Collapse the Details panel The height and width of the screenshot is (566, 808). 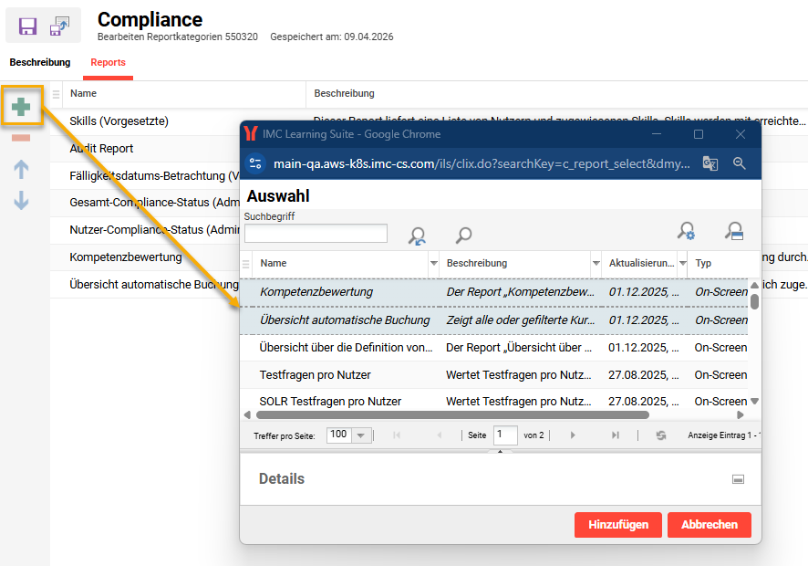tap(739, 479)
